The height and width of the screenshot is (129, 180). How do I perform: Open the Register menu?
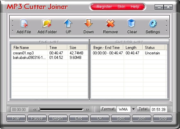(x=104, y=7)
